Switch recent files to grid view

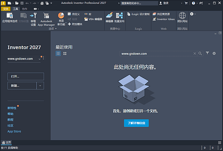(x=65, y=54)
